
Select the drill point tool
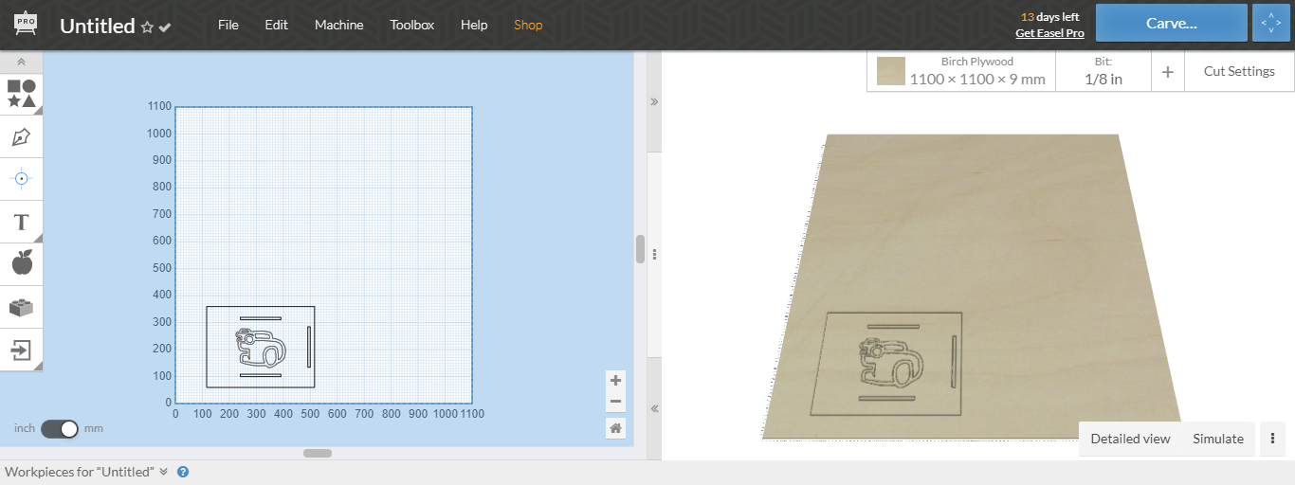(21, 178)
